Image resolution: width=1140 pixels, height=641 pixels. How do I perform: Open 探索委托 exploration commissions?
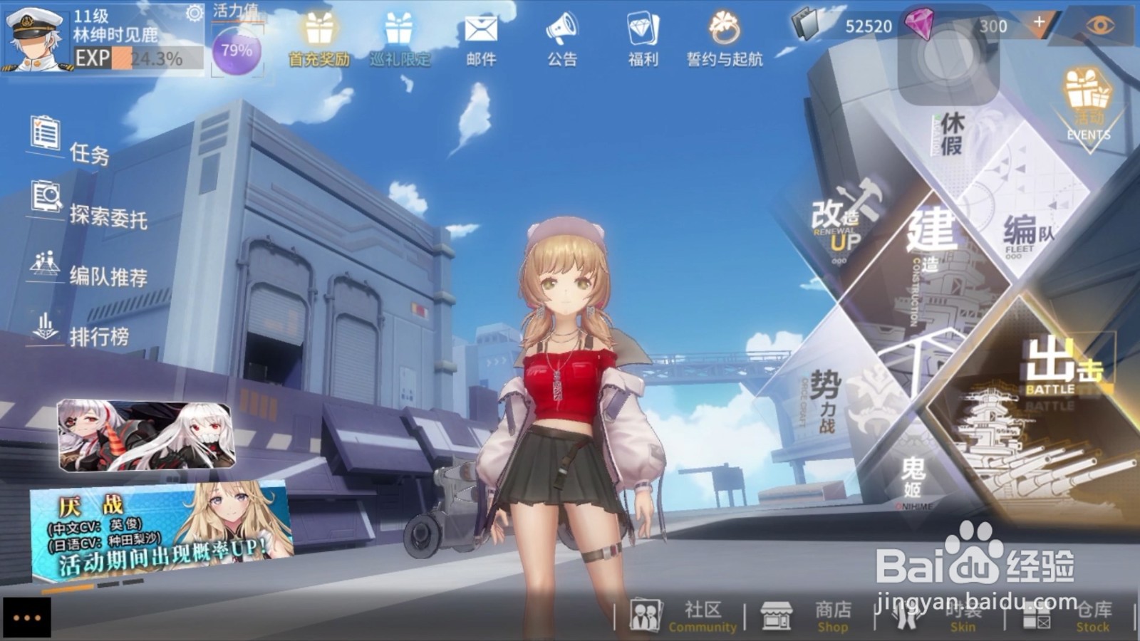(89, 204)
